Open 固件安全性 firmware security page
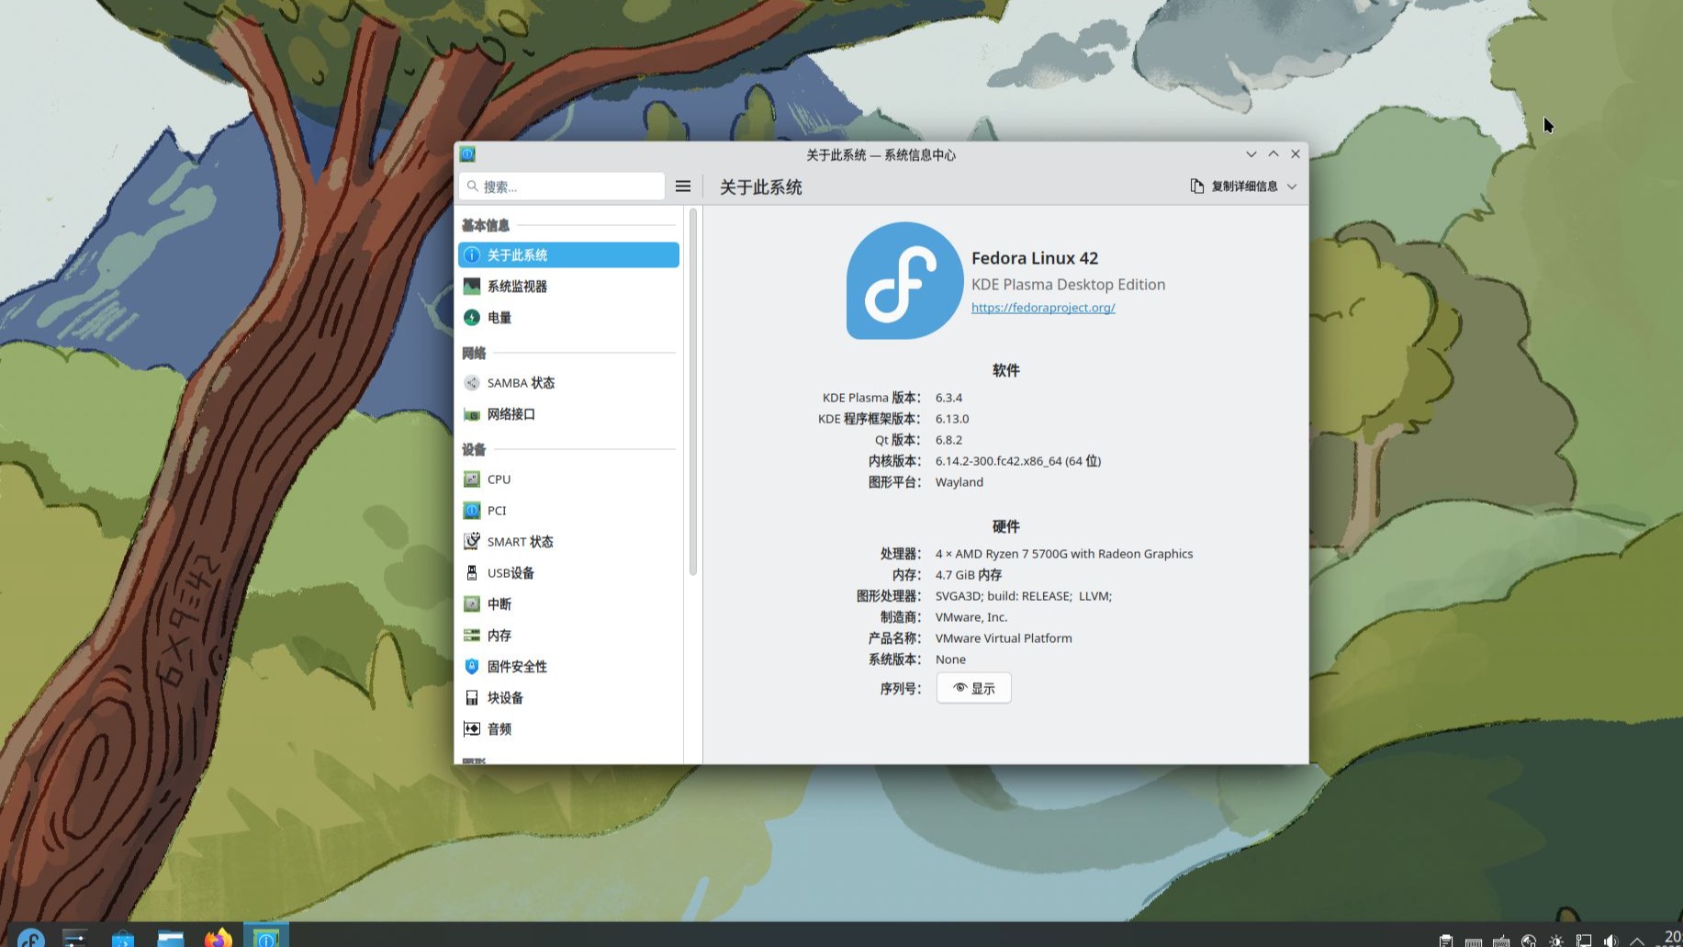 (x=568, y=667)
